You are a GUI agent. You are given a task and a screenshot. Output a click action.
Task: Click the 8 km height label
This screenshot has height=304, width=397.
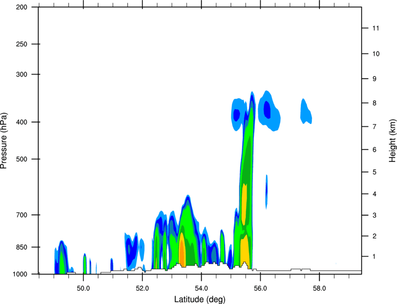(375, 103)
